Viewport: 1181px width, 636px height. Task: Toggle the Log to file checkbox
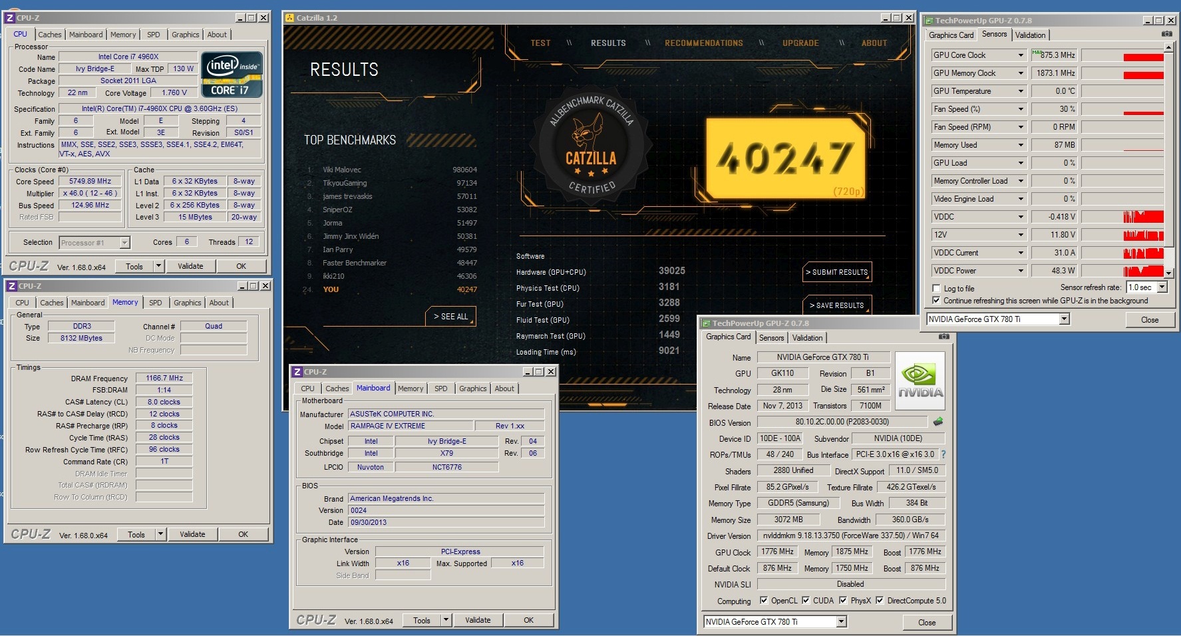937,289
